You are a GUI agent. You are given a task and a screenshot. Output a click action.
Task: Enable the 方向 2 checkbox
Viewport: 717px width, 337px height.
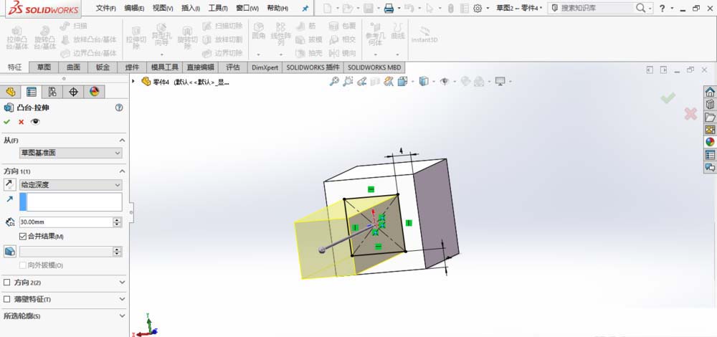click(7, 283)
